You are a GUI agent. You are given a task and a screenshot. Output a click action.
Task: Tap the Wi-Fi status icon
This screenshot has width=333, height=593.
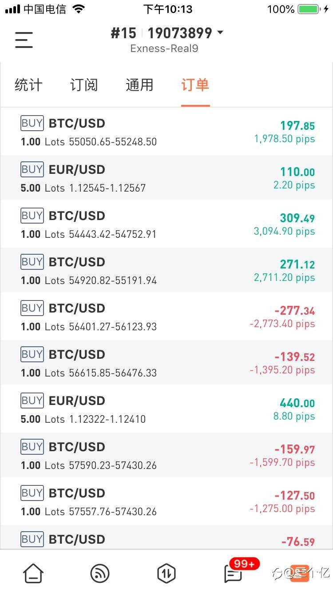click(x=79, y=9)
